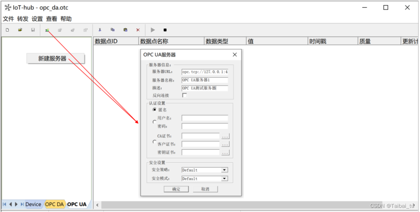
Task: Click the 密钥证书 path field
Action: click(x=201, y=152)
